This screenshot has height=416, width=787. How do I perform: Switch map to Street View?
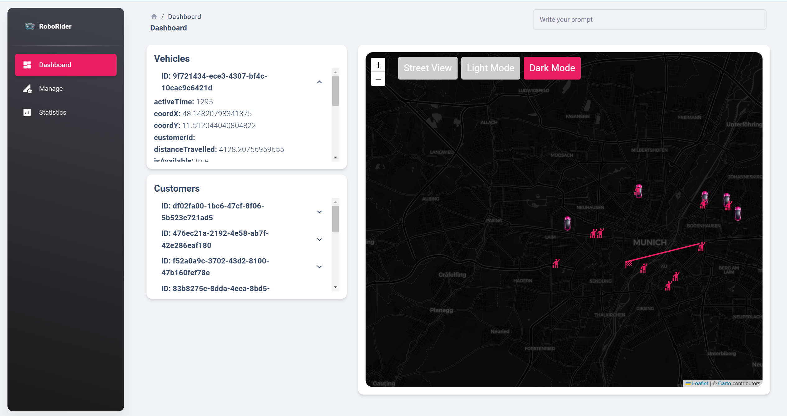click(x=427, y=68)
